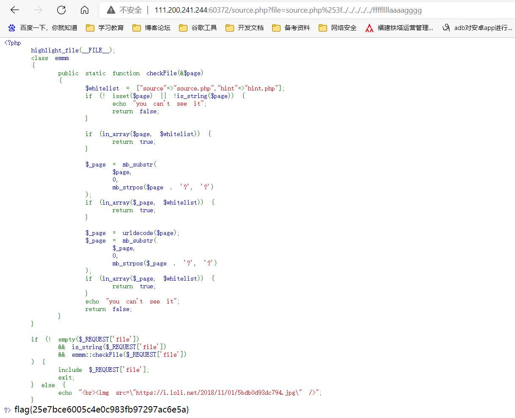Screen dimensions: 515x418
Task: Focus the address bar URL
Action: (x=288, y=10)
